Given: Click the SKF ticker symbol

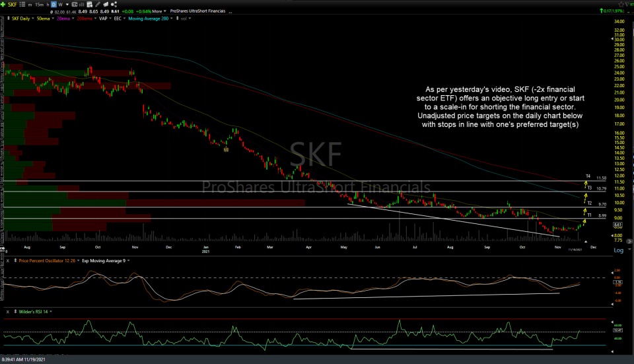Looking at the screenshot, I should coord(12,5).
